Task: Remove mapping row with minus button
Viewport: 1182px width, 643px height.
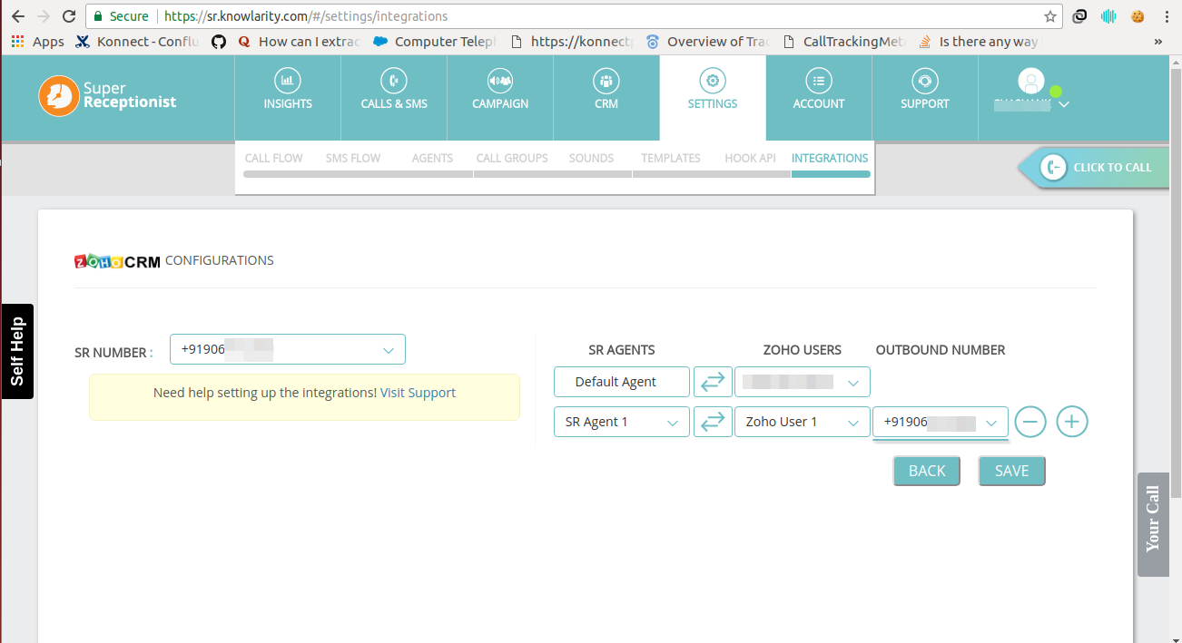Action: pyautogui.click(x=1030, y=422)
